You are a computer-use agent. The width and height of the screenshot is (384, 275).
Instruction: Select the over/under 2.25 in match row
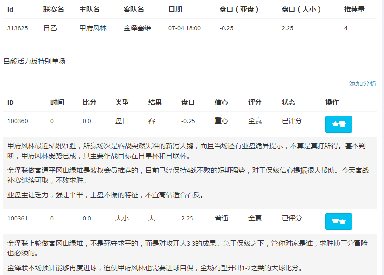[288, 28]
